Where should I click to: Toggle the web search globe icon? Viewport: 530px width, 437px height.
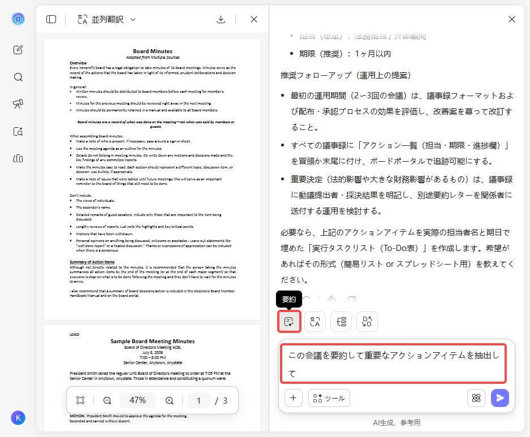(476, 398)
